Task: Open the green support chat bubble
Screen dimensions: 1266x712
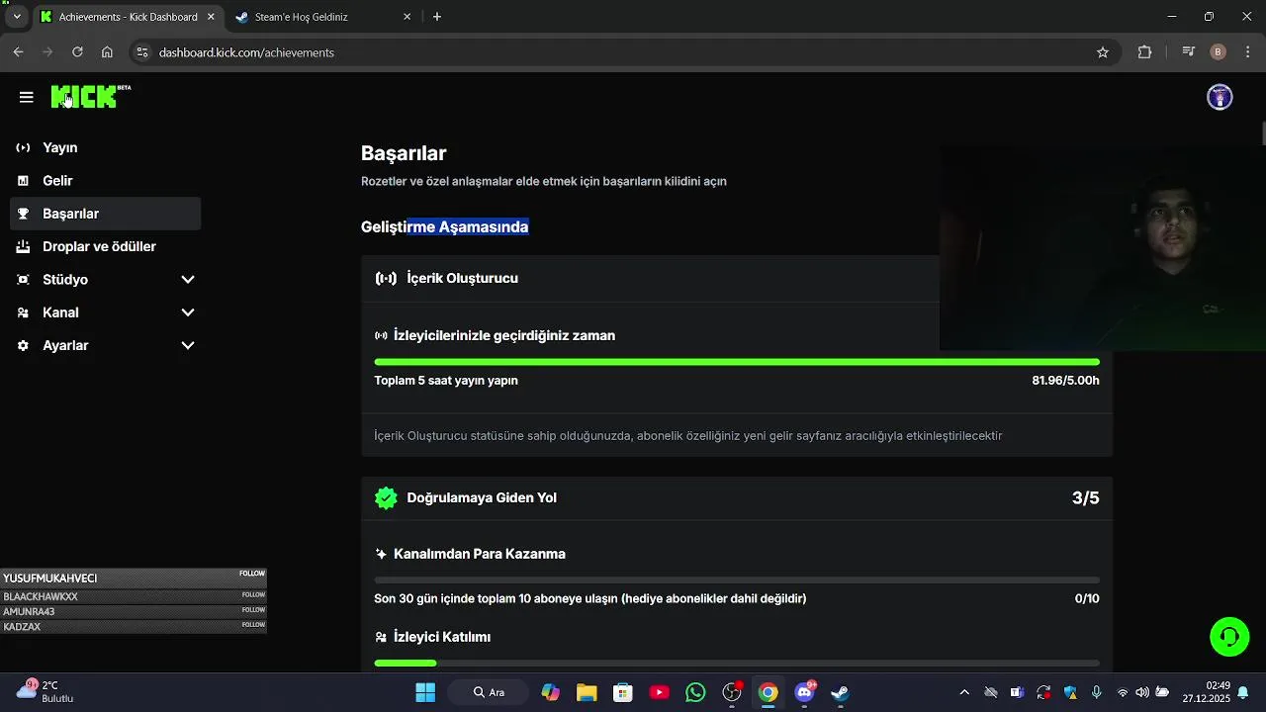Action: click(x=1229, y=637)
